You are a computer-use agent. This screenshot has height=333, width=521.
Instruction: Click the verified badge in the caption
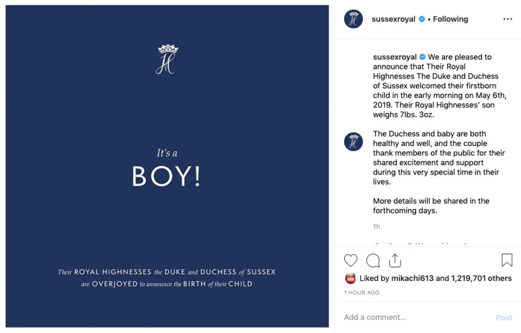click(x=423, y=57)
